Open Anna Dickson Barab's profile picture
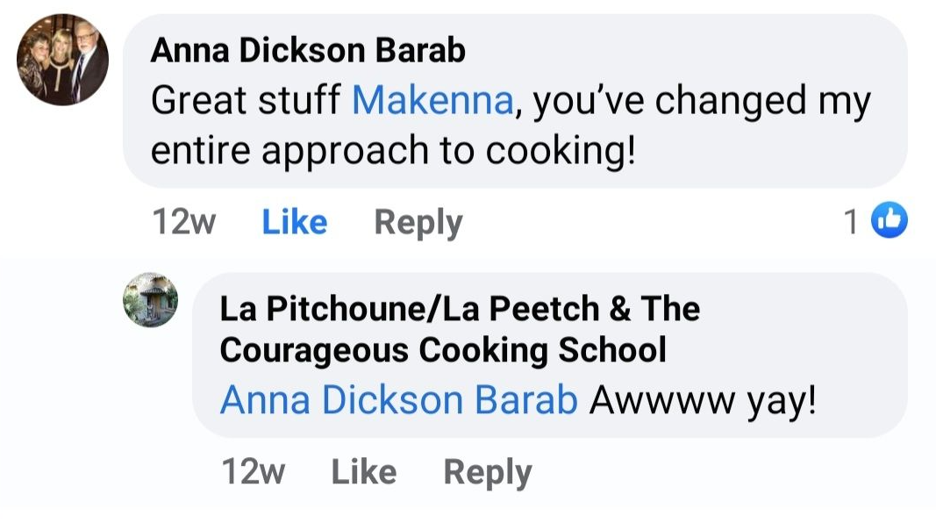 (63, 60)
